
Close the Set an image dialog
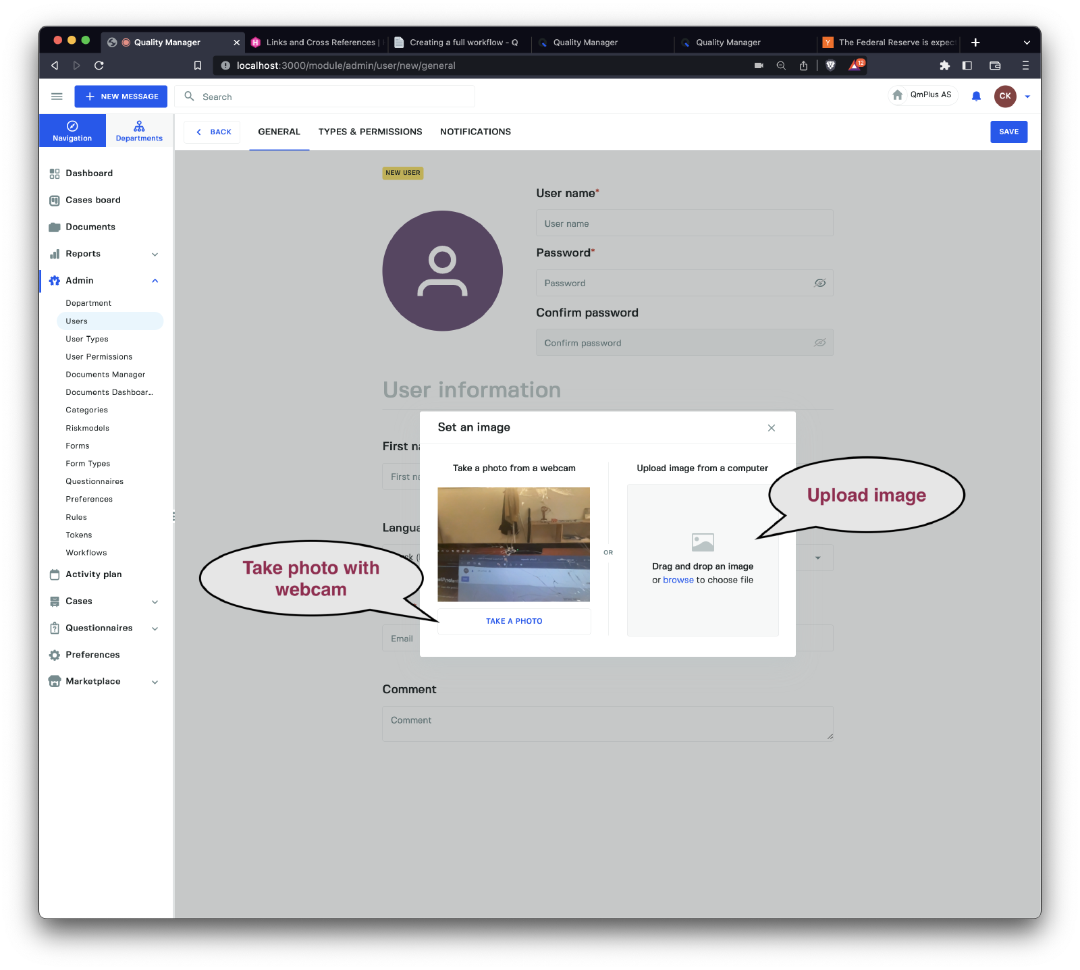point(772,428)
